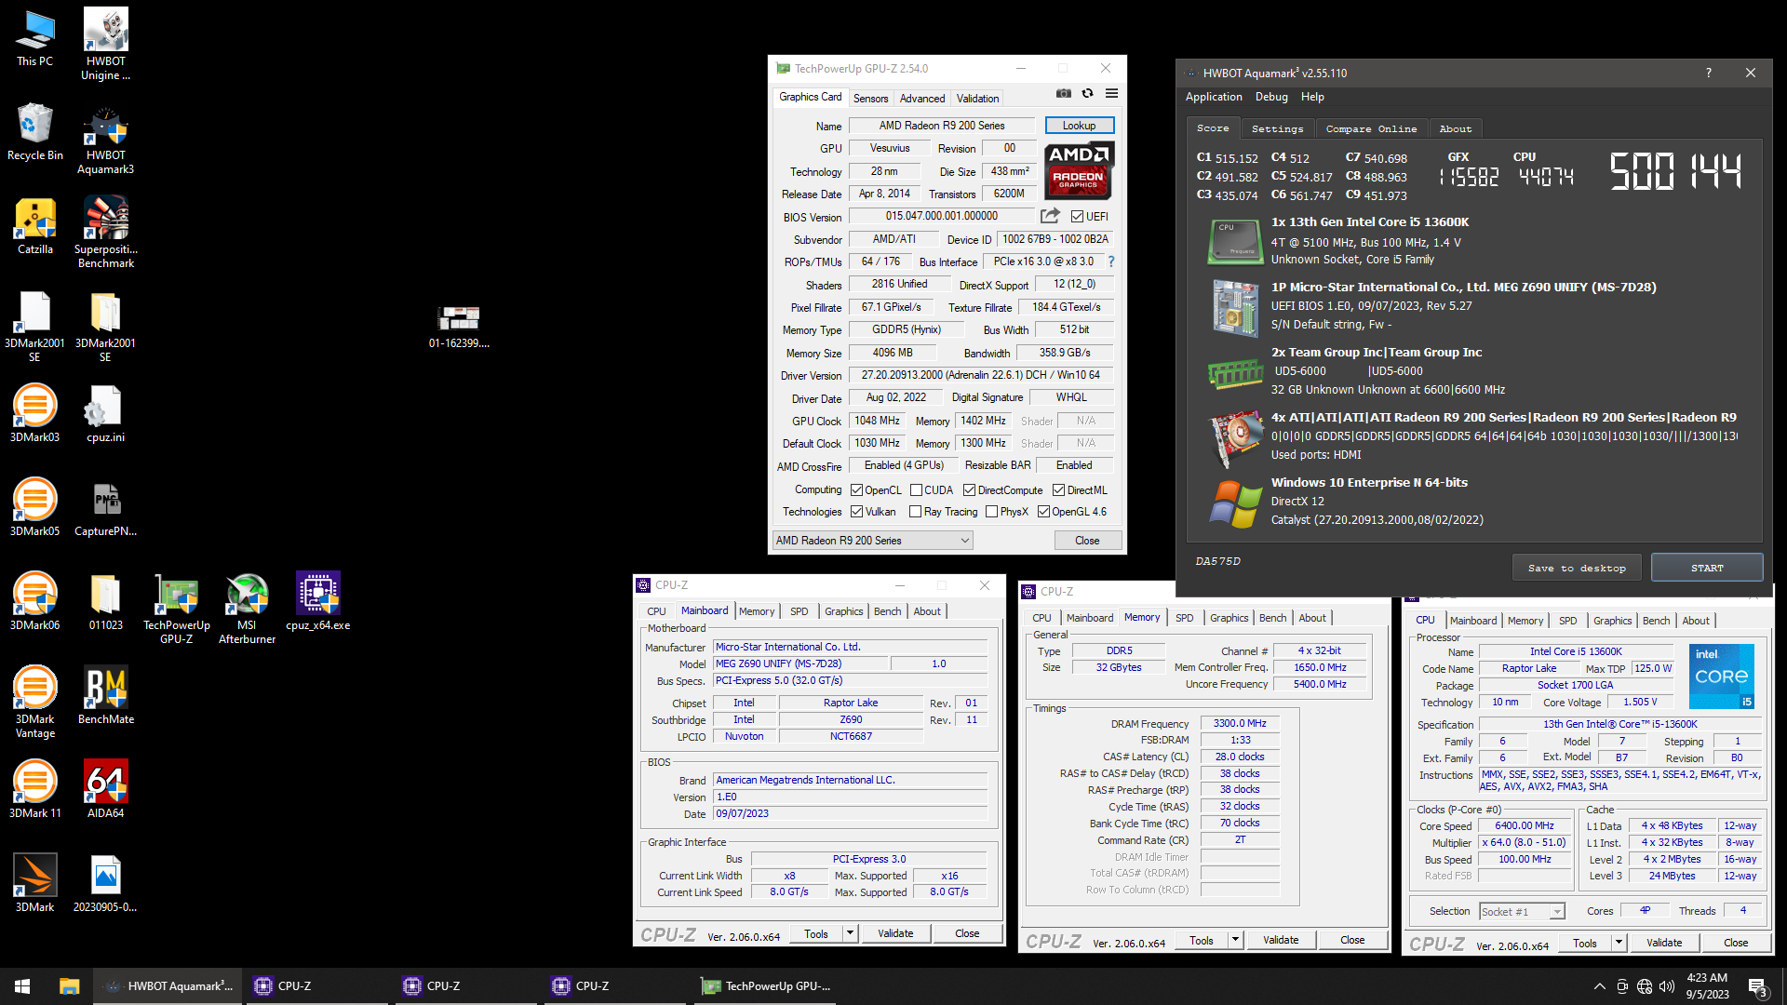
Task: Expand Socket #1 selection dropdown
Action: (1522, 911)
